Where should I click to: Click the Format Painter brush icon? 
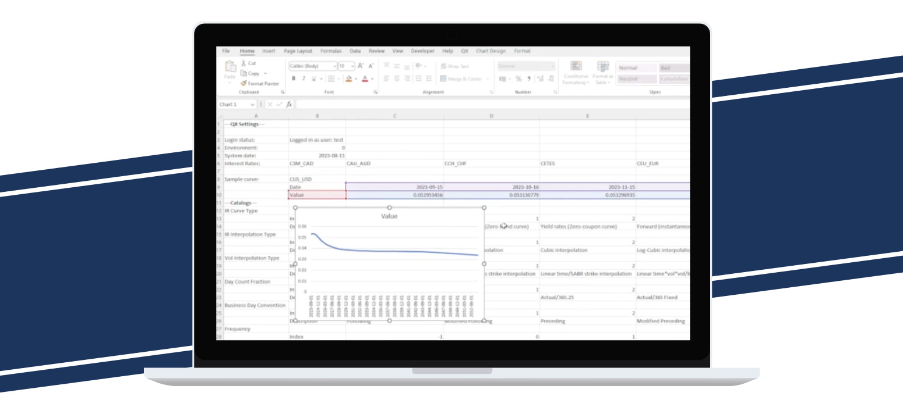pos(244,84)
